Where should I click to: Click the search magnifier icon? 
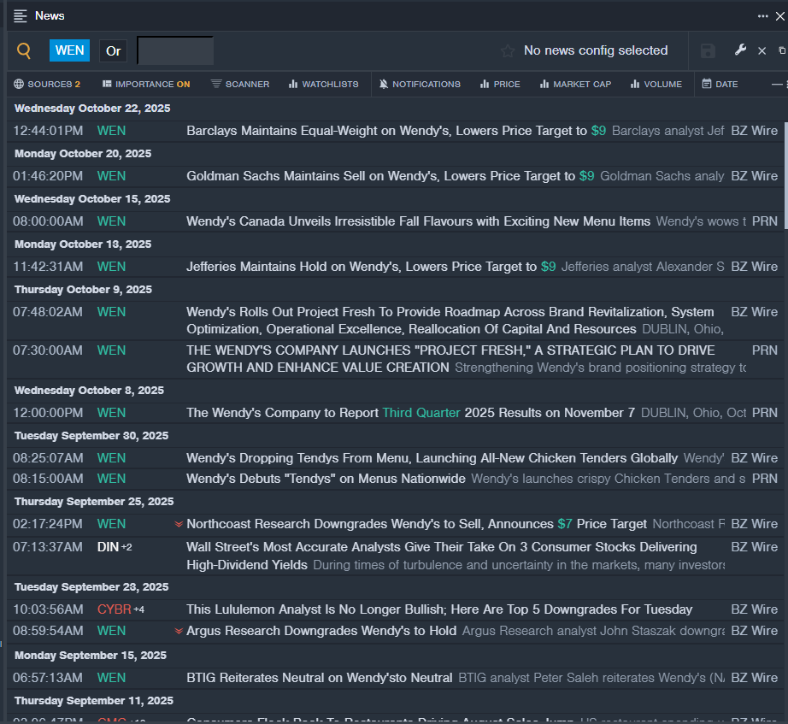pos(24,51)
